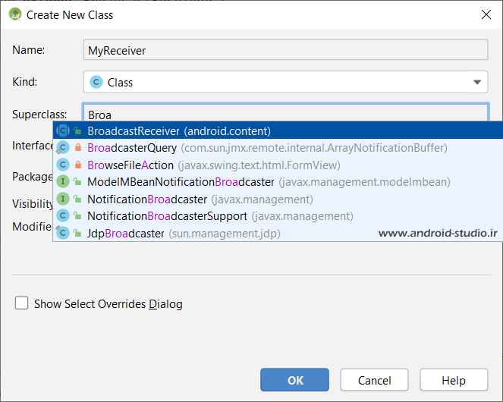Open Help for this dialog
This screenshot has height=402, width=503.
[454, 380]
